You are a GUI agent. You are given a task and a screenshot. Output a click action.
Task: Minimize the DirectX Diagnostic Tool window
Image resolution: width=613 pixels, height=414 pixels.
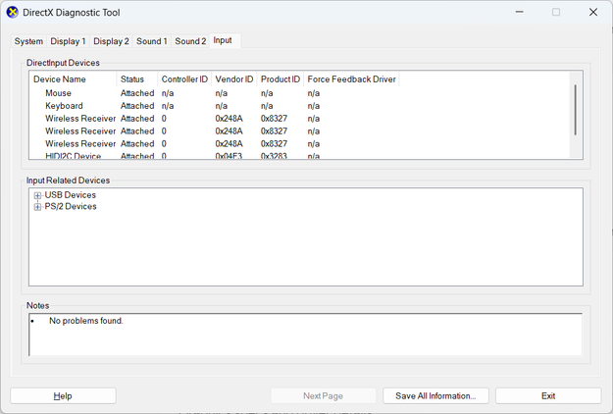[519, 12]
